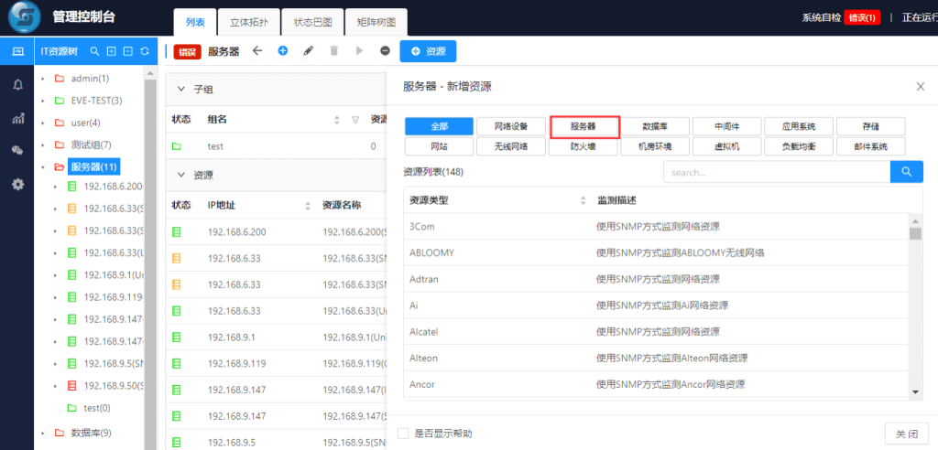Click the refresh icon in IT资源树 header
This screenshot has width=938, height=450.
pos(144,51)
